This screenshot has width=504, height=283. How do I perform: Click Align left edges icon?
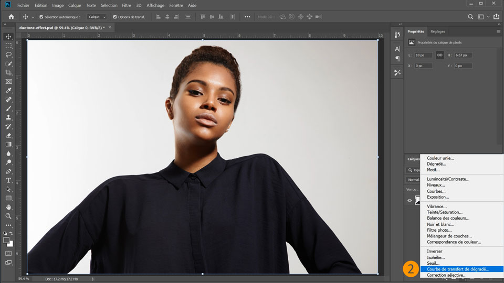[158, 17]
